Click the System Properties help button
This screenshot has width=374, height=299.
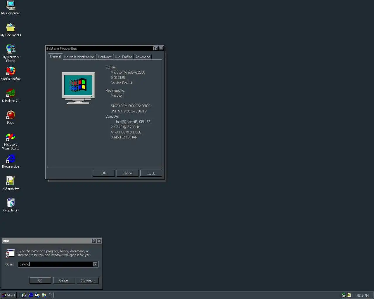pyautogui.click(x=155, y=48)
